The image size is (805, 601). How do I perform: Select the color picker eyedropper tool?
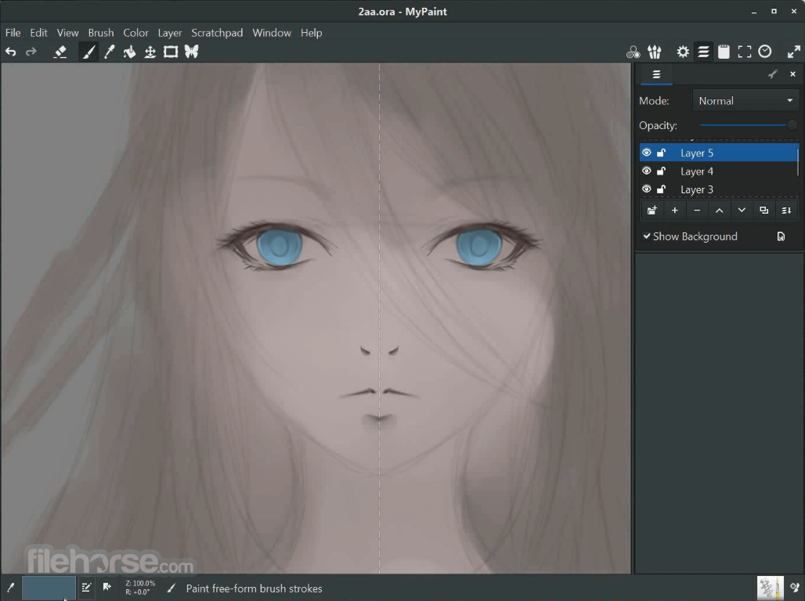pyautogui.click(x=110, y=52)
